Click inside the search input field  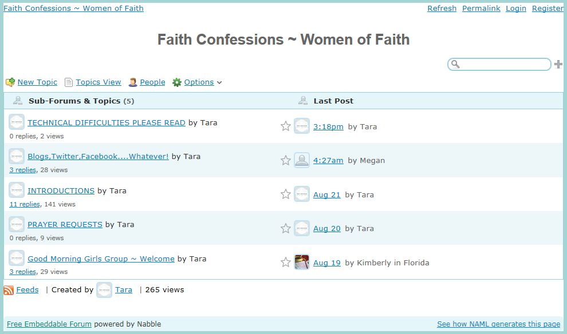tap(504, 64)
